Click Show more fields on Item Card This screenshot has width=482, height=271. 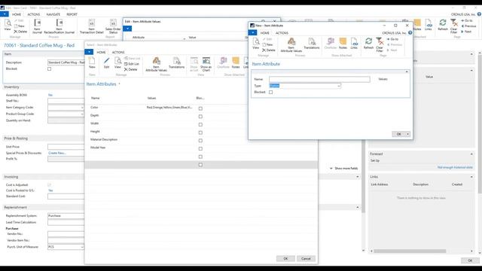coord(343,169)
